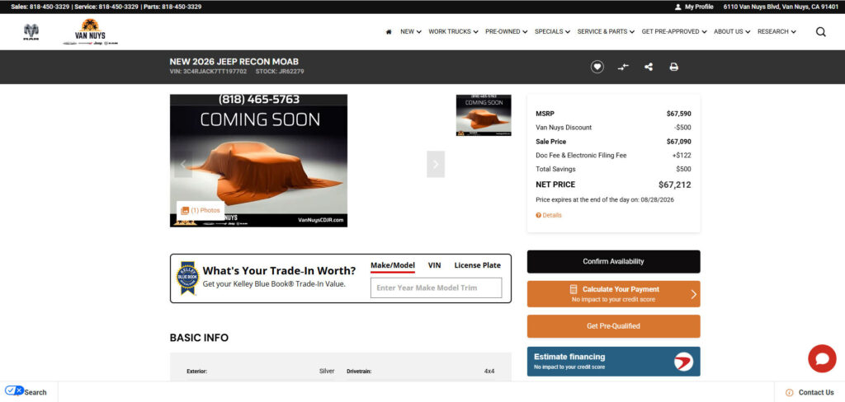The image size is (845, 402).
Task: Click Confirm Availability button
Action: tap(613, 261)
